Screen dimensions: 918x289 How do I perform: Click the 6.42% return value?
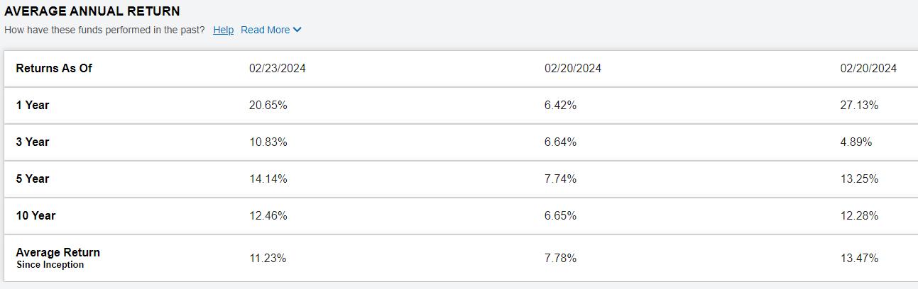561,105
